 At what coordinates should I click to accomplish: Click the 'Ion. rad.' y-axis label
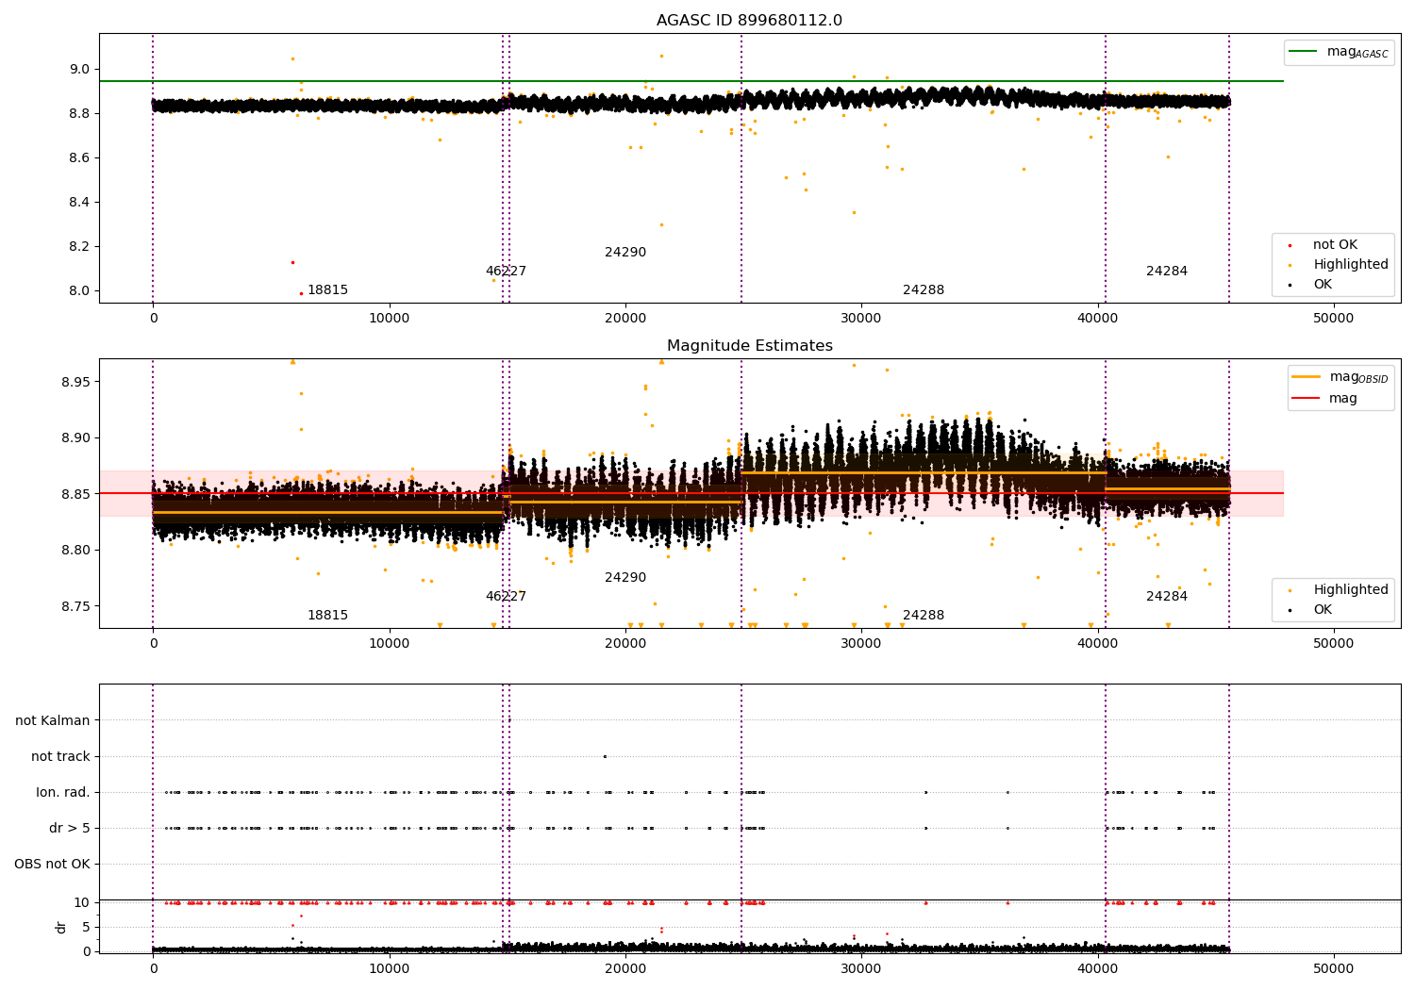pyautogui.click(x=63, y=792)
